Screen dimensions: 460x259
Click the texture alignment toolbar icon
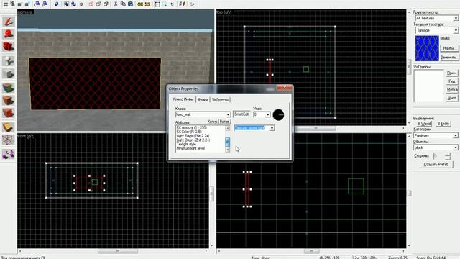(x=182, y=4)
